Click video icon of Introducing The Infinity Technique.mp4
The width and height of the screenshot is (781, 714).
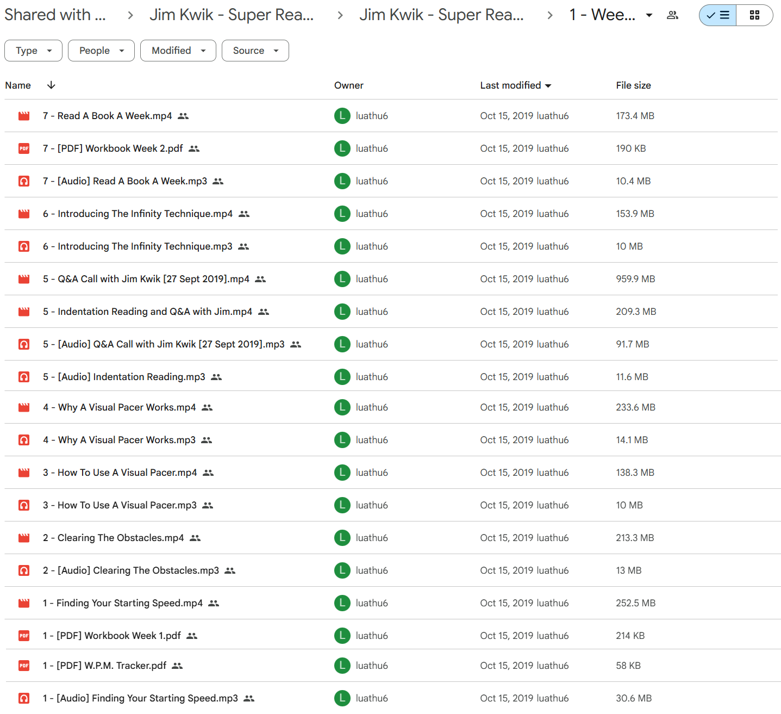click(24, 214)
